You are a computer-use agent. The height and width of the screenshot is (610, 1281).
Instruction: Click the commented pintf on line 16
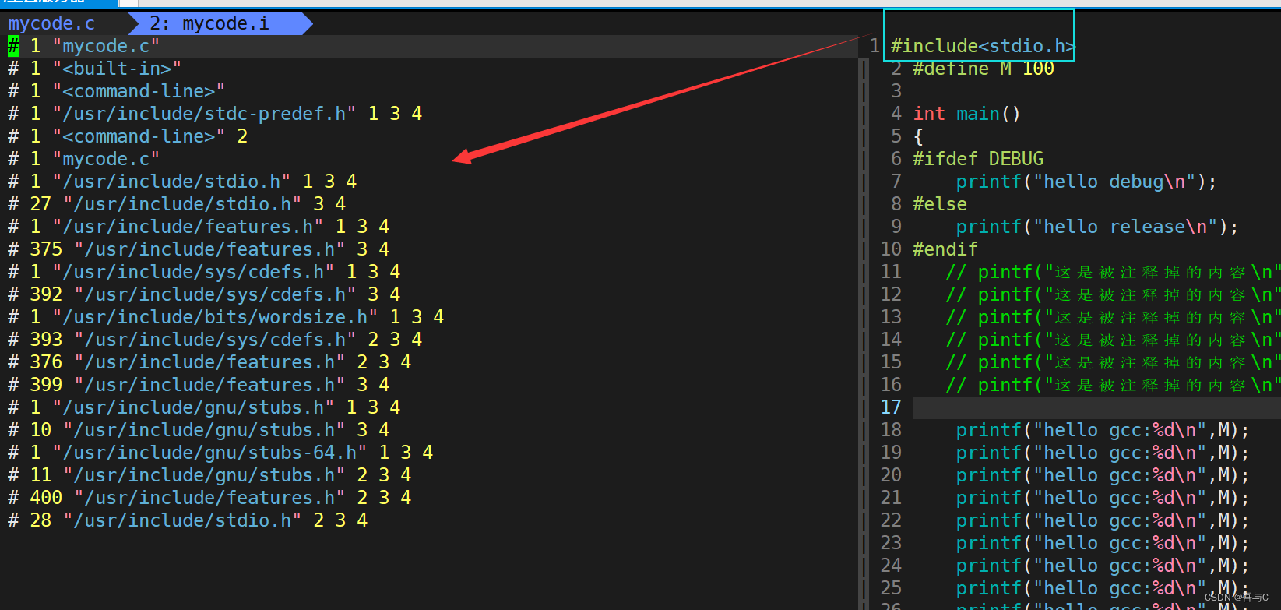click(x=1114, y=385)
